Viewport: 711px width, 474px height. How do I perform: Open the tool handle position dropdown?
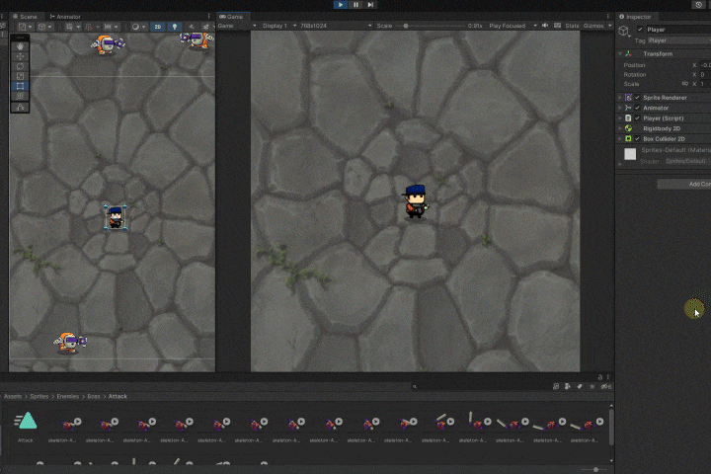pos(25,27)
